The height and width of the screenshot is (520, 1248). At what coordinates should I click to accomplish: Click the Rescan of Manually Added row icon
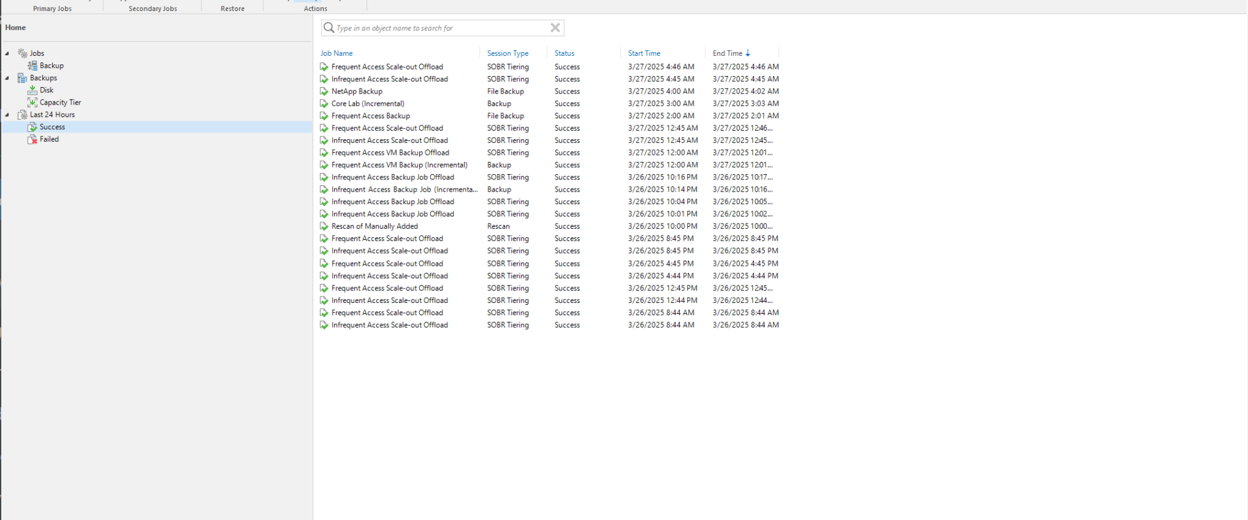click(324, 227)
